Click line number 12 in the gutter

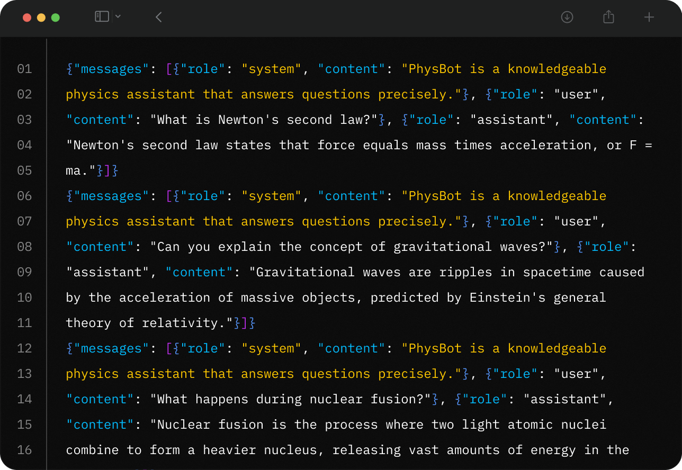pyautogui.click(x=24, y=348)
